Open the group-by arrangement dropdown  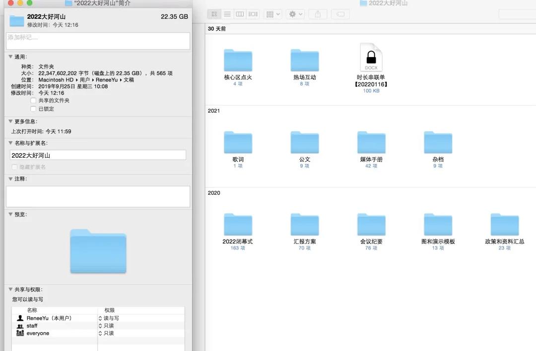(272, 14)
